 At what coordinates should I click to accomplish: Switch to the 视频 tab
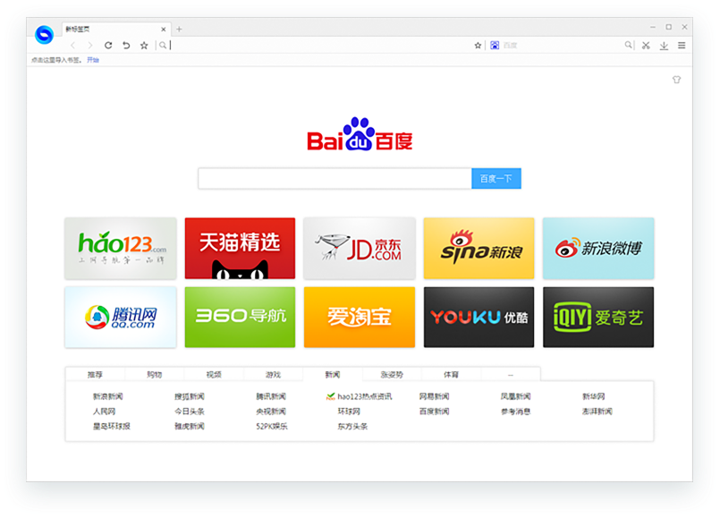pyautogui.click(x=214, y=375)
